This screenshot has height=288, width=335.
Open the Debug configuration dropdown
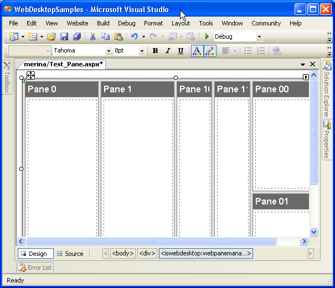(259, 37)
